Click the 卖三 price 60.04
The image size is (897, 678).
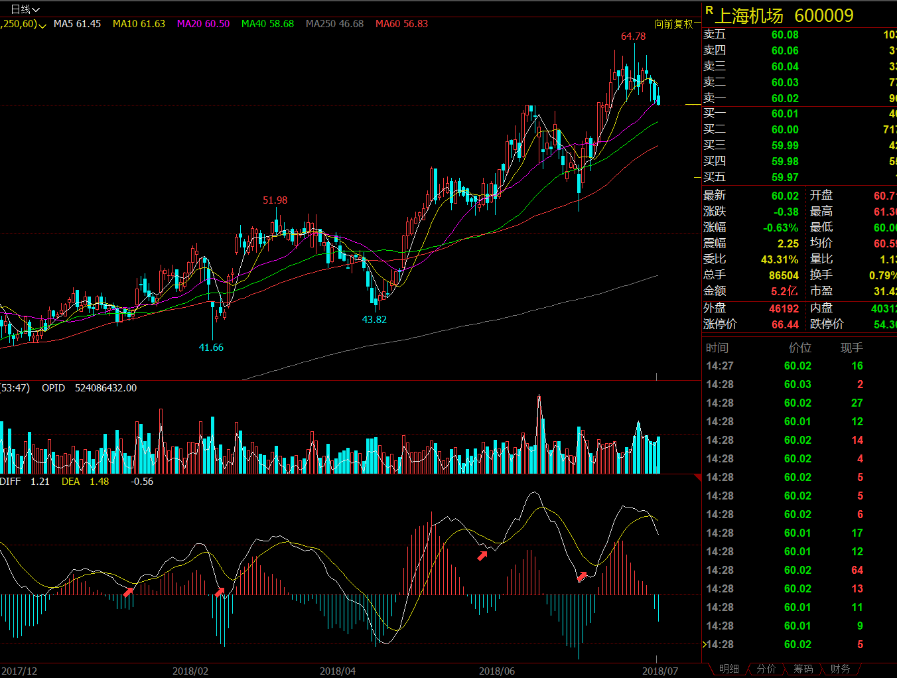tap(785, 66)
